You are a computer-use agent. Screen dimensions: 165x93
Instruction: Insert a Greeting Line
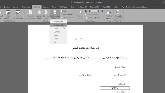tap(46, 15)
